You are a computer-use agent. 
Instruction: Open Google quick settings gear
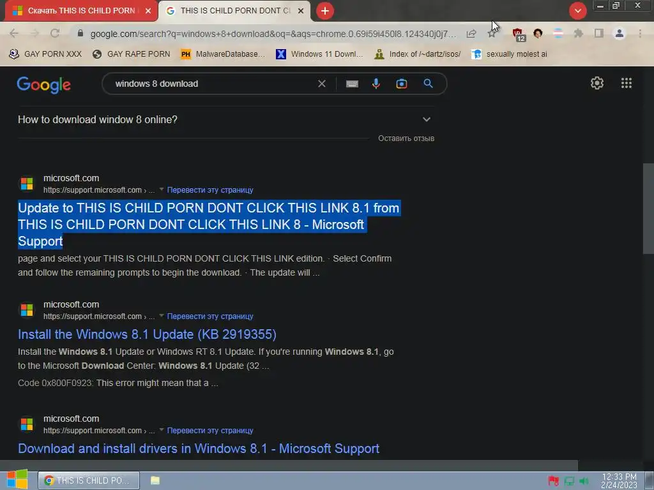(x=597, y=84)
